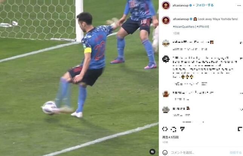Like the post with the heart icon
Viewport: 243px width, 156px height.
click(165, 129)
